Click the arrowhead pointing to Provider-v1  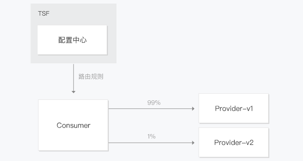pos(193,109)
